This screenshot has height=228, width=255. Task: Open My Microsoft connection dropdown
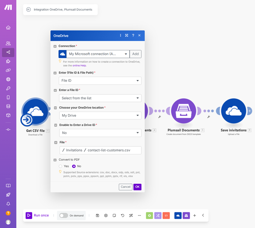coord(98,54)
